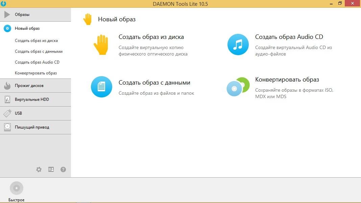Select the Новый образ sidebar section
The height and width of the screenshot is (203, 361).
35,28
